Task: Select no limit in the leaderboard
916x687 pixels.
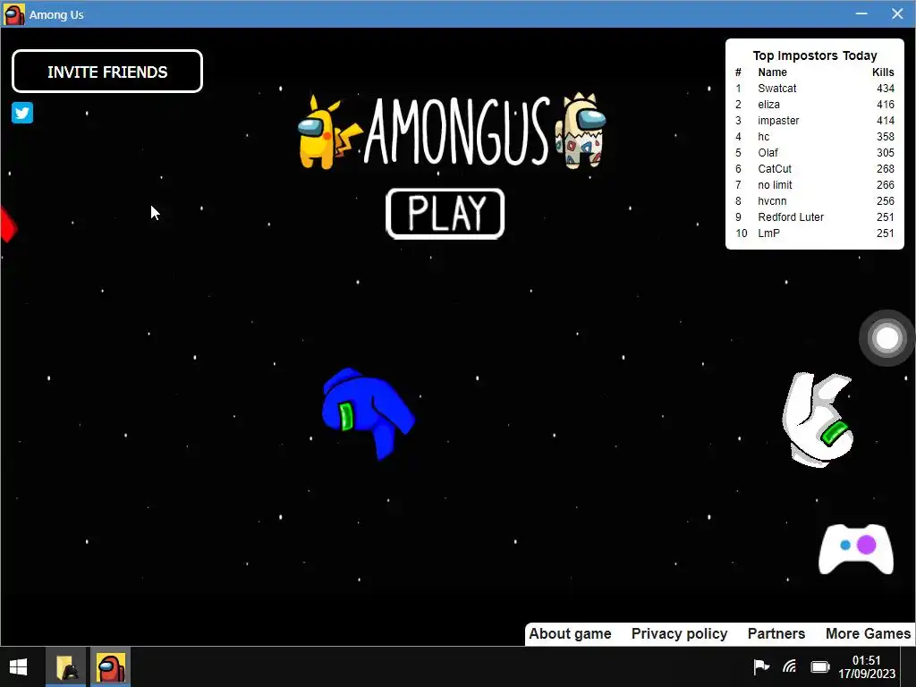Action: pyautogui.click(x=775, y=184)
